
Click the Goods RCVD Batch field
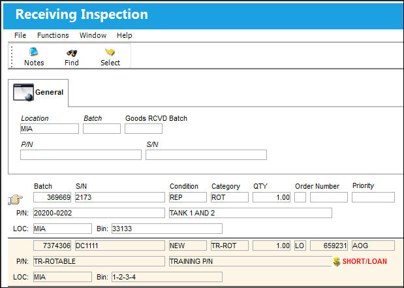coord(144,129)
